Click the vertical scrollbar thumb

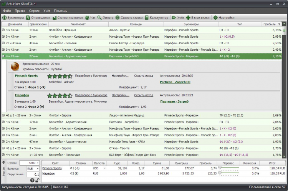[284, 30]
